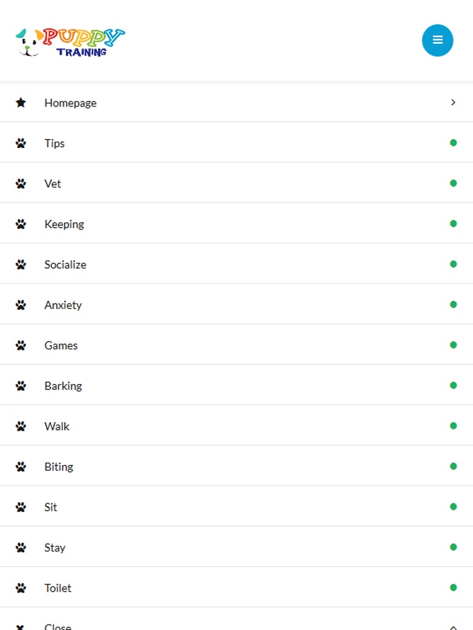Screen dimensions: 473x630
Task: Go to the Stay page link
Action: (55, 548)
